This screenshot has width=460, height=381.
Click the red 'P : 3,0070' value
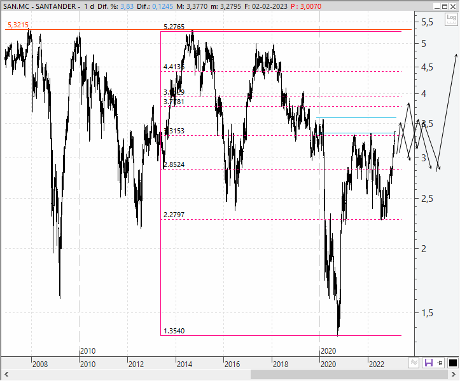[x=306, y=6]
